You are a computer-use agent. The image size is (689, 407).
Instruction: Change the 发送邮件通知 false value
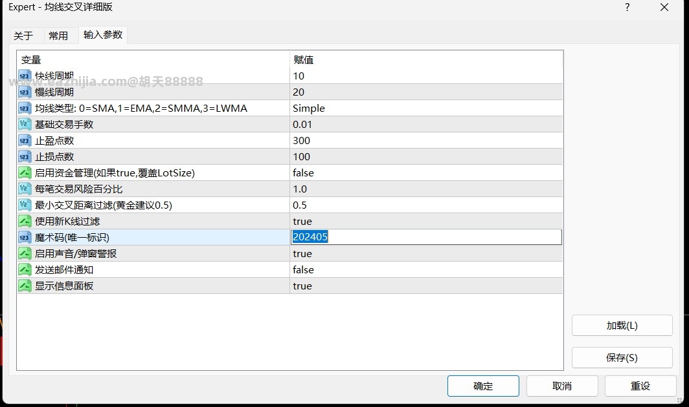click(426, 270)
